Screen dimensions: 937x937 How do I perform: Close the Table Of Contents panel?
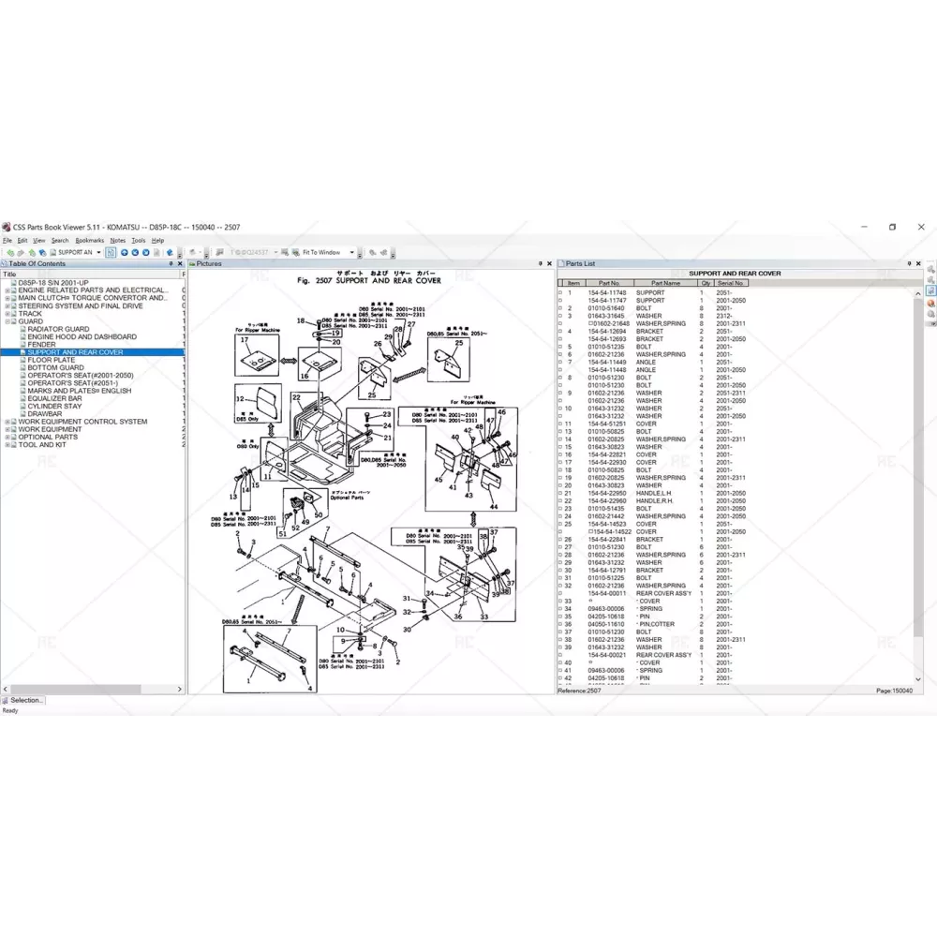[x=180, y=264]
